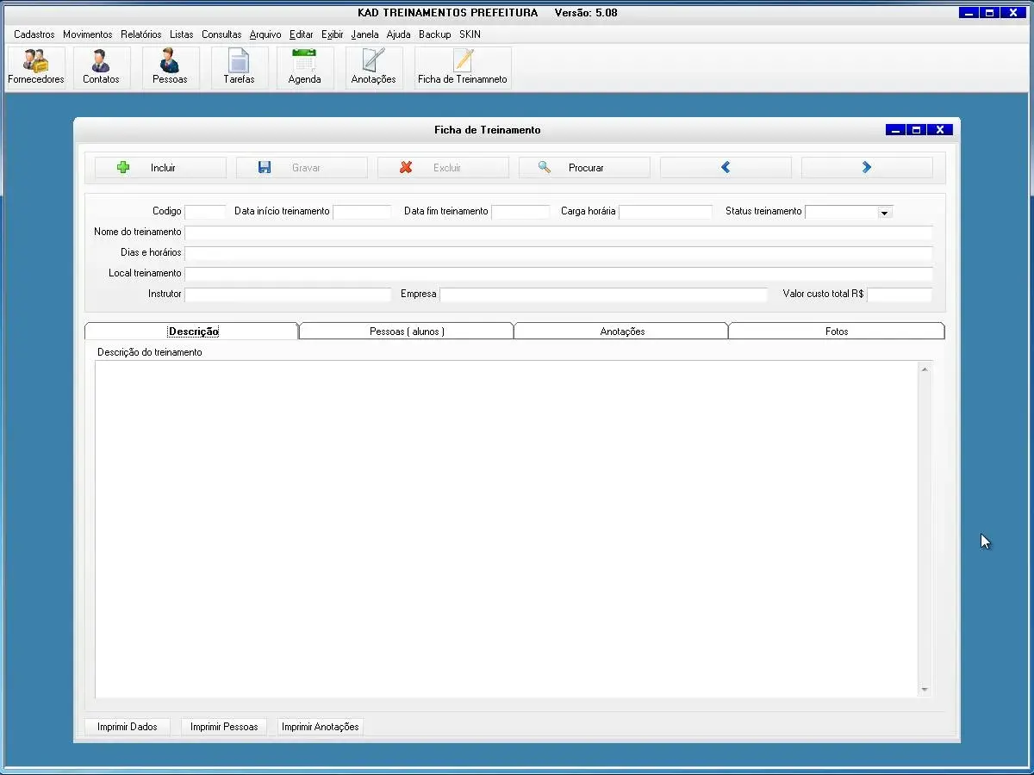Focus the Data fim treinamento field

click(x=520, y=212)
